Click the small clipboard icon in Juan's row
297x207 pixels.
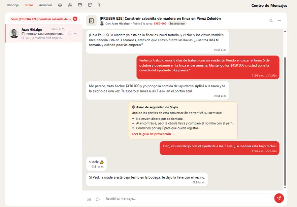23,34
